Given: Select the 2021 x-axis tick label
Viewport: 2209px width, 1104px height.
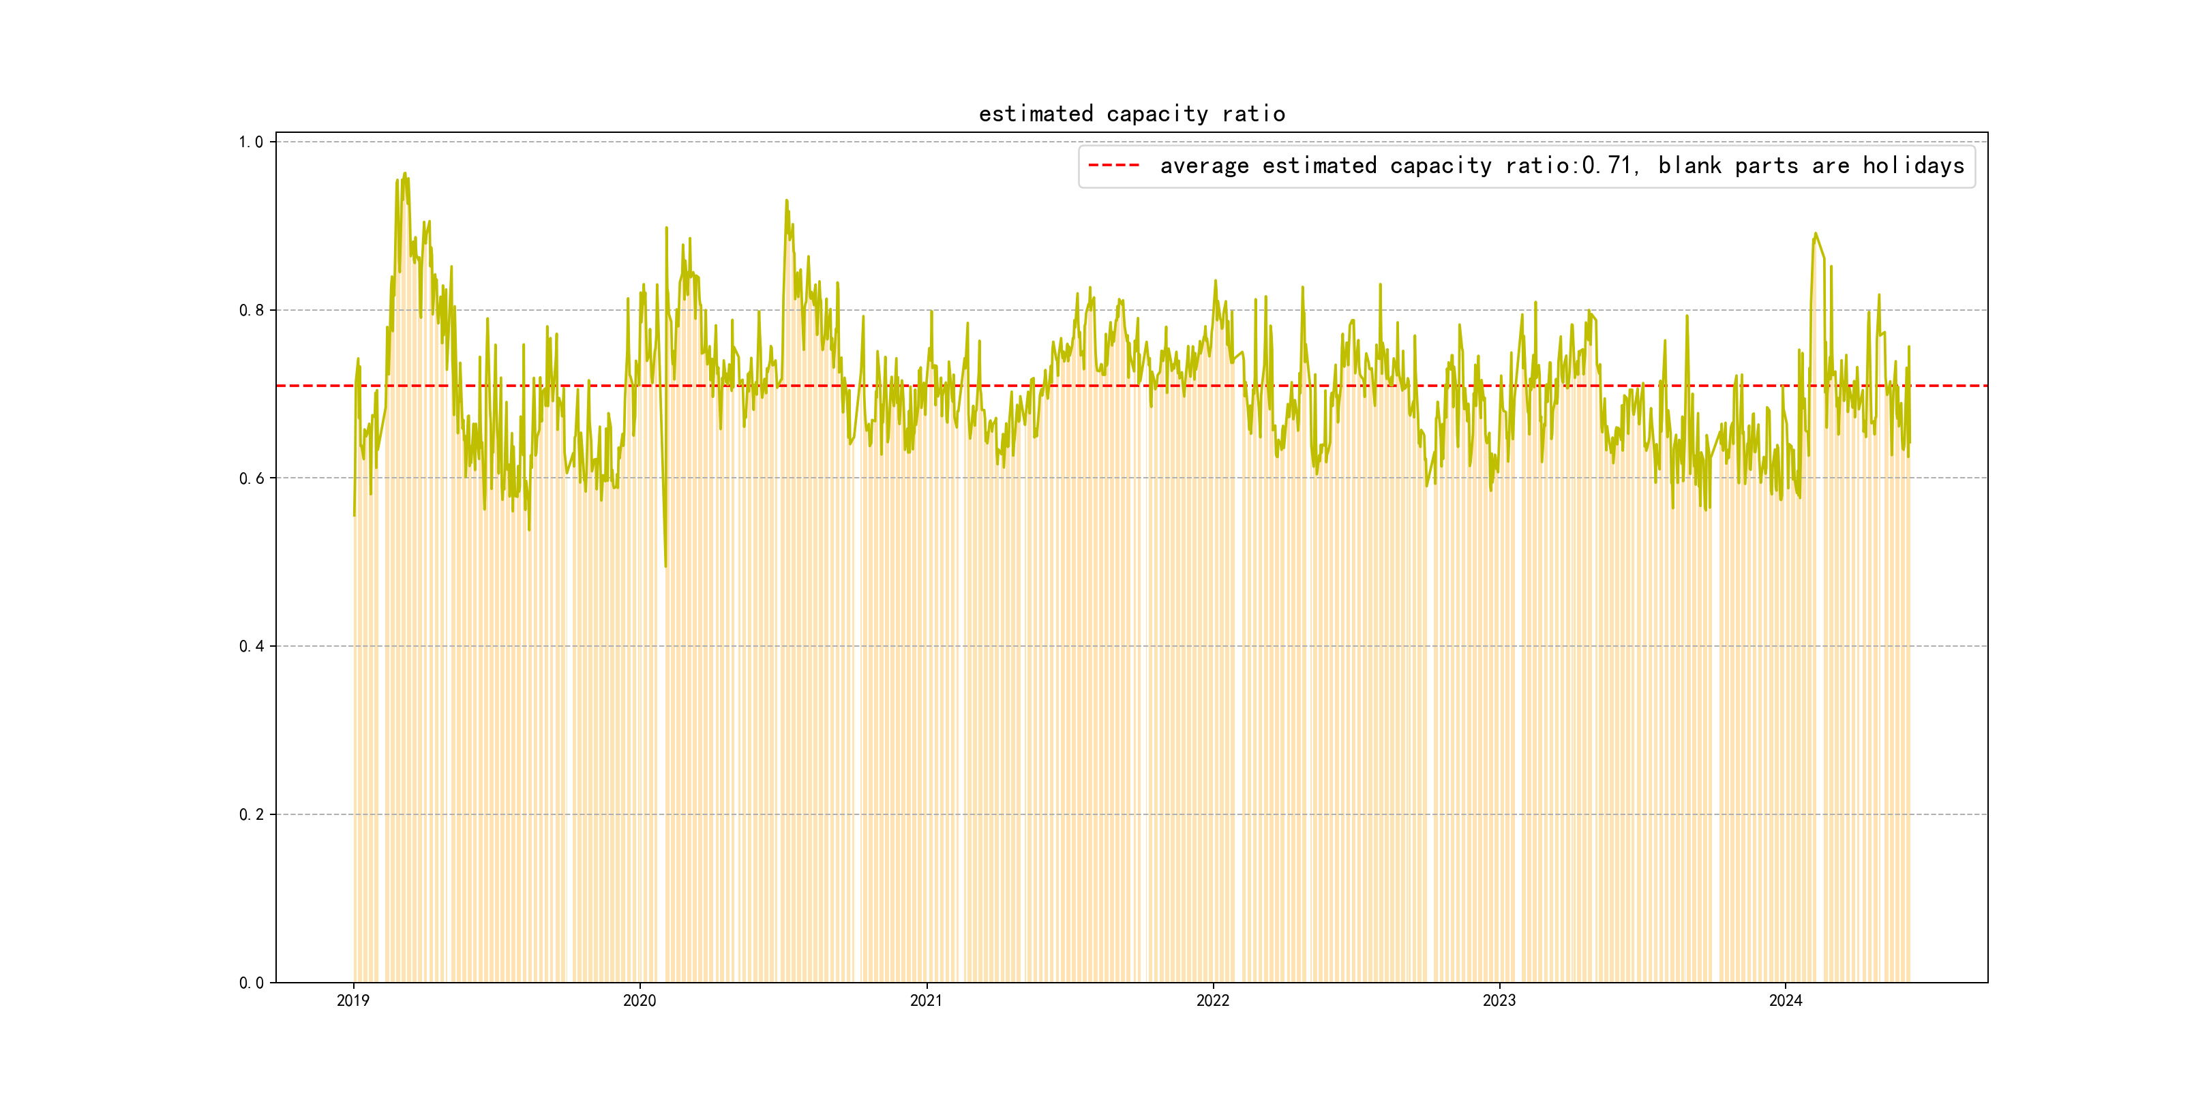Looking at the screenshot, I should pos(925,1000).
